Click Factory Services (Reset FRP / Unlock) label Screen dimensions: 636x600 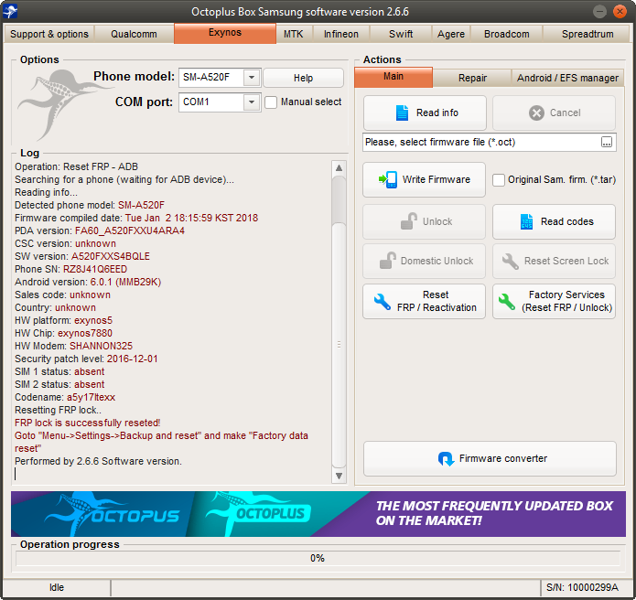click(x=566, y=301)
